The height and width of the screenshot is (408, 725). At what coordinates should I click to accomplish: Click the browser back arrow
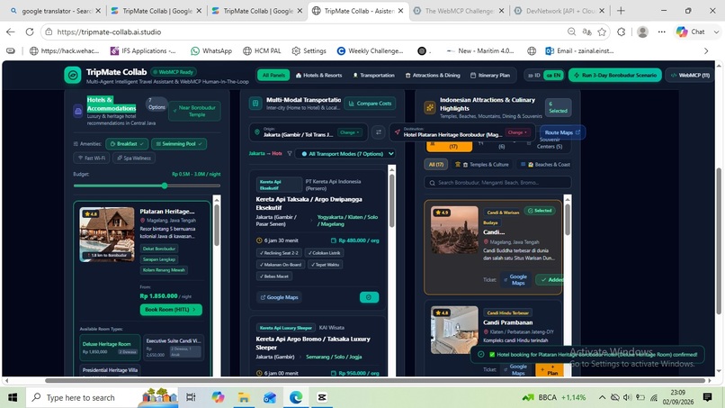point(11,32)
